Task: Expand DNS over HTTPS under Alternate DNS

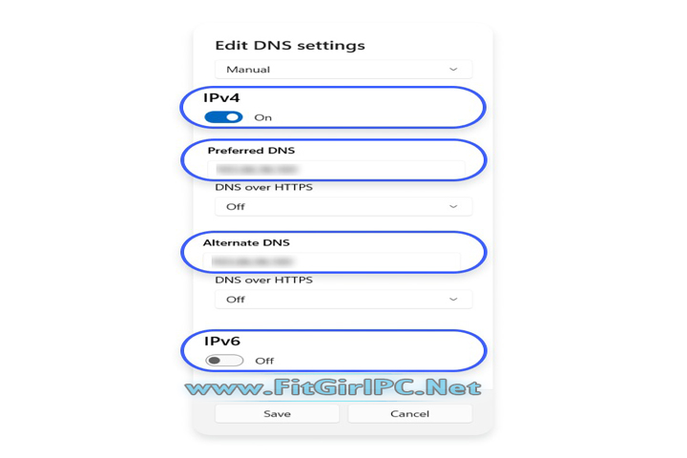Action: click(343, 299)
